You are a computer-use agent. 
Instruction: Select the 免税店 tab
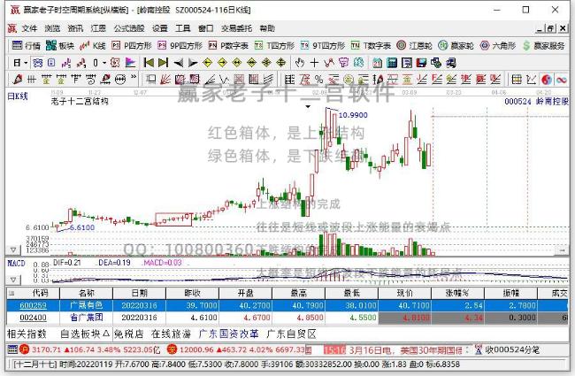pyautogui.click(x=129, y=334)
